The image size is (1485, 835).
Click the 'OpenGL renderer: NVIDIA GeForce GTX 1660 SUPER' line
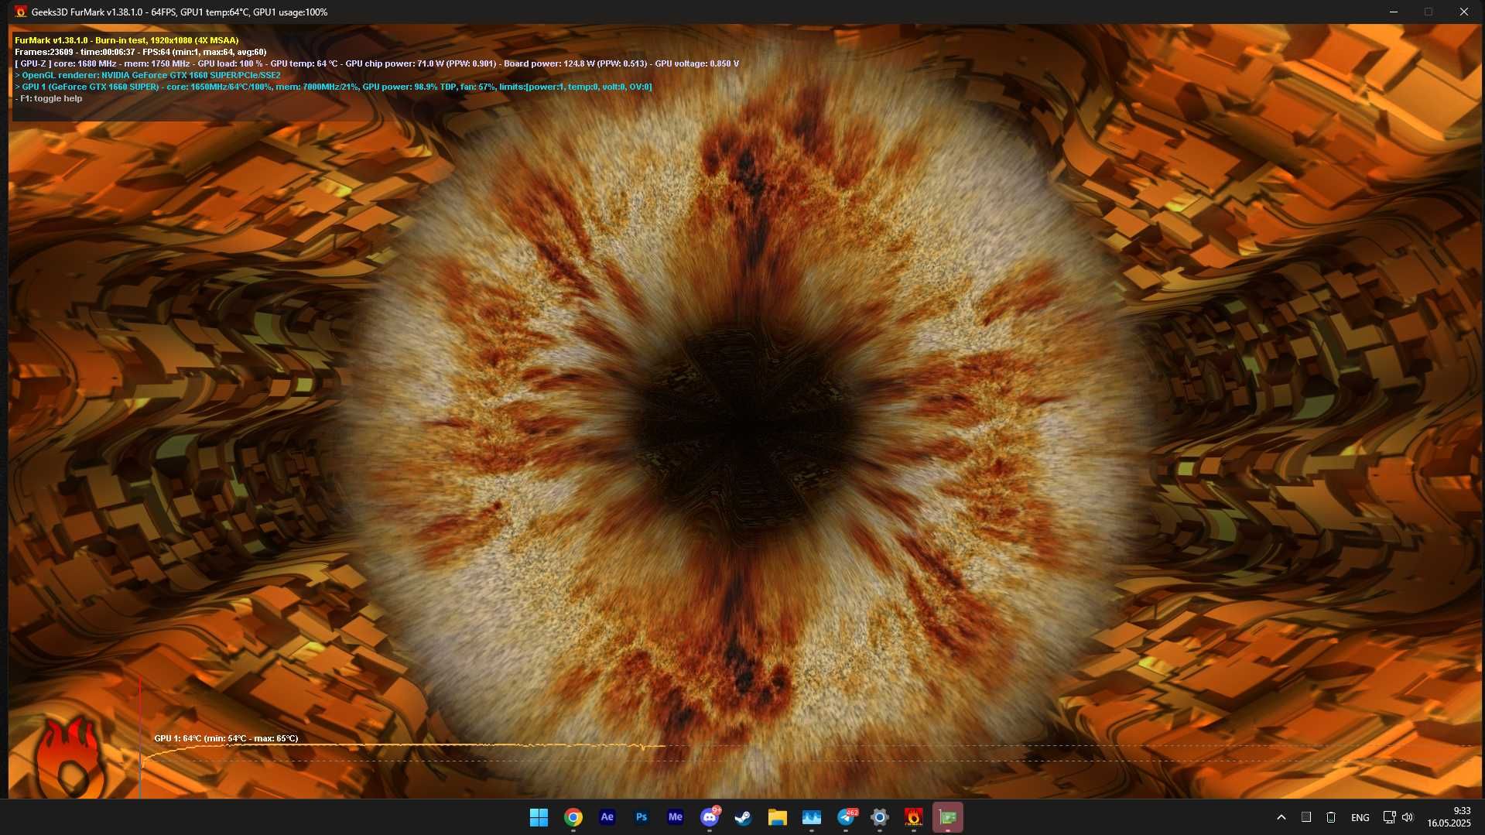point(148,75)
